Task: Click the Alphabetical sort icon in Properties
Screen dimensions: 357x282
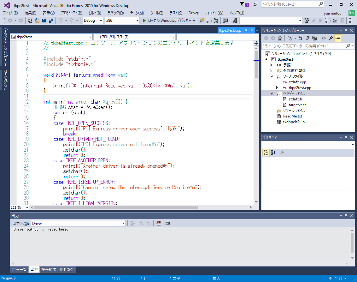Action: pos(273,153)
